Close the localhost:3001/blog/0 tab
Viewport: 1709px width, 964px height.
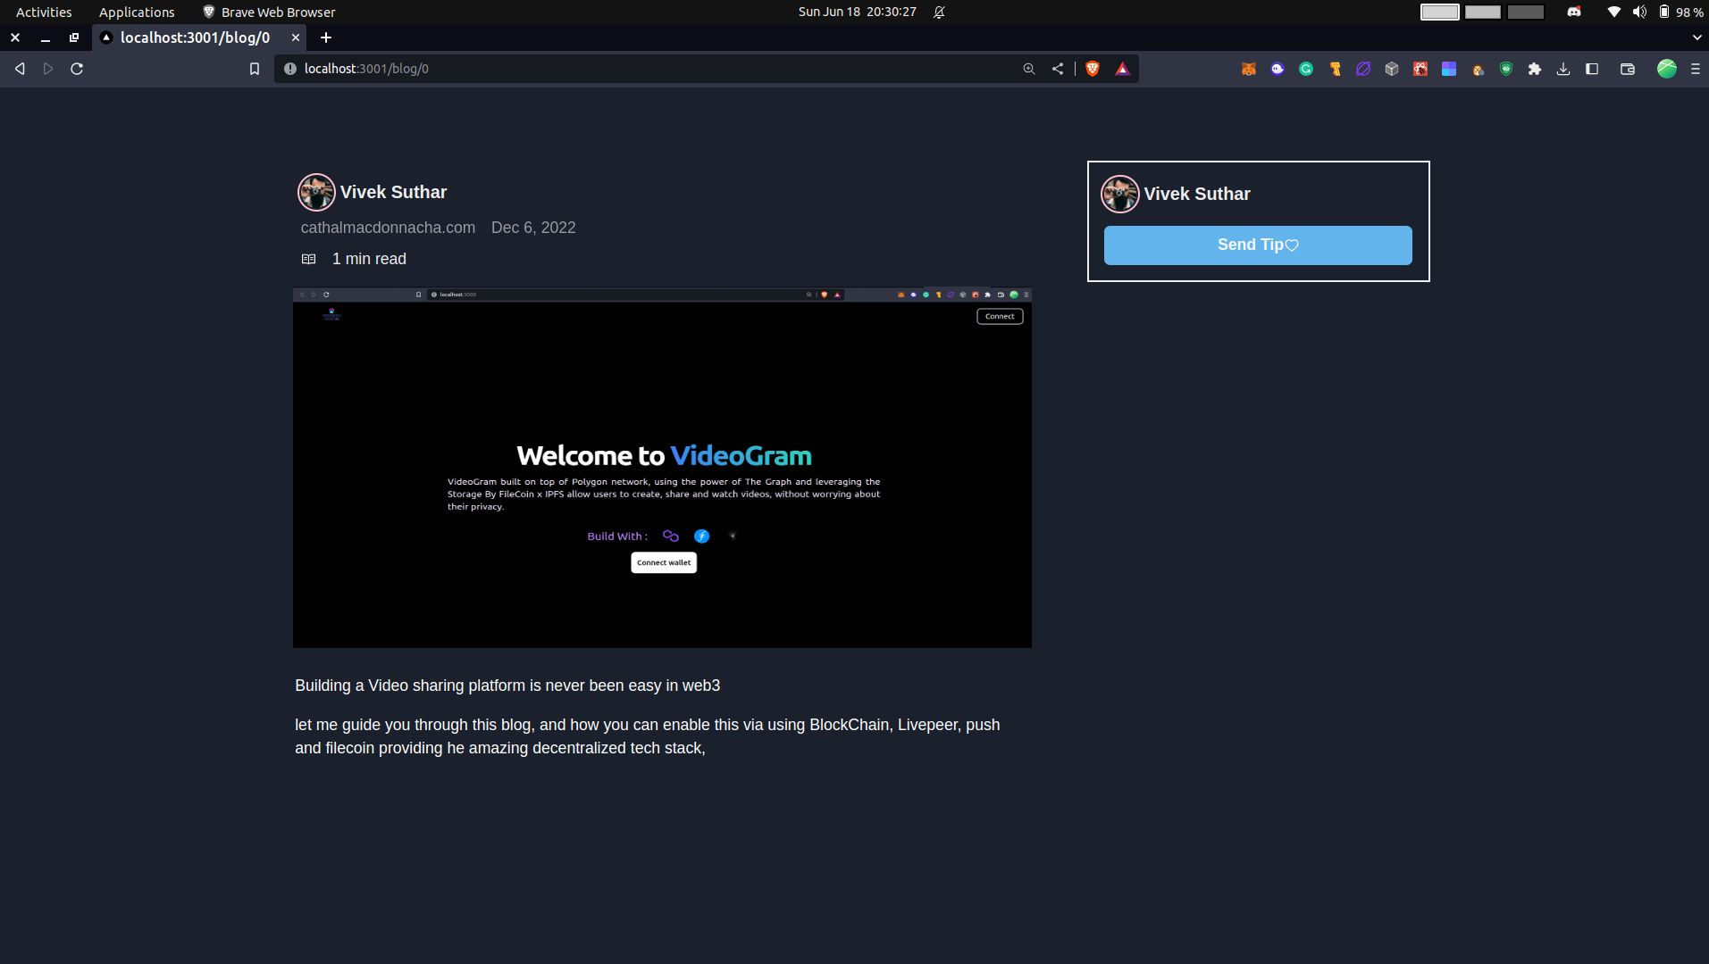pos(296,37)
